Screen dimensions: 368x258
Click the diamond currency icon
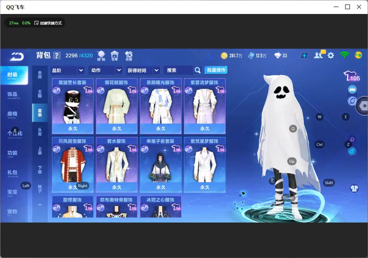(x=277, y=56)
